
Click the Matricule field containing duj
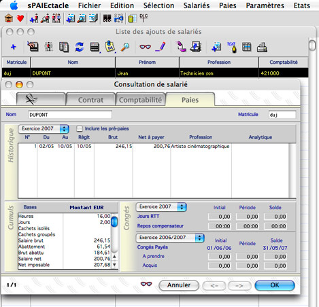pos(282,115)
